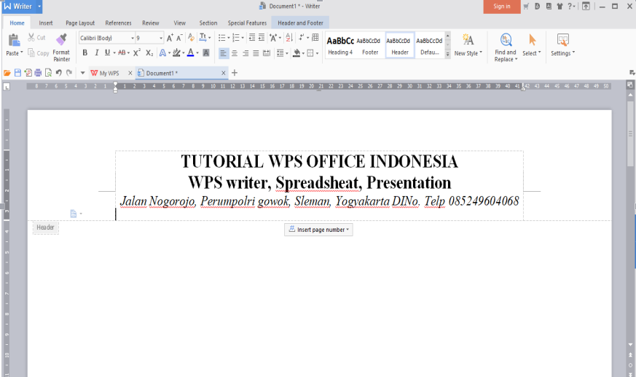The height and width of the screenshot is (377, 636).
Task: Select the Header and Footer tab
Action: (300, 23)
